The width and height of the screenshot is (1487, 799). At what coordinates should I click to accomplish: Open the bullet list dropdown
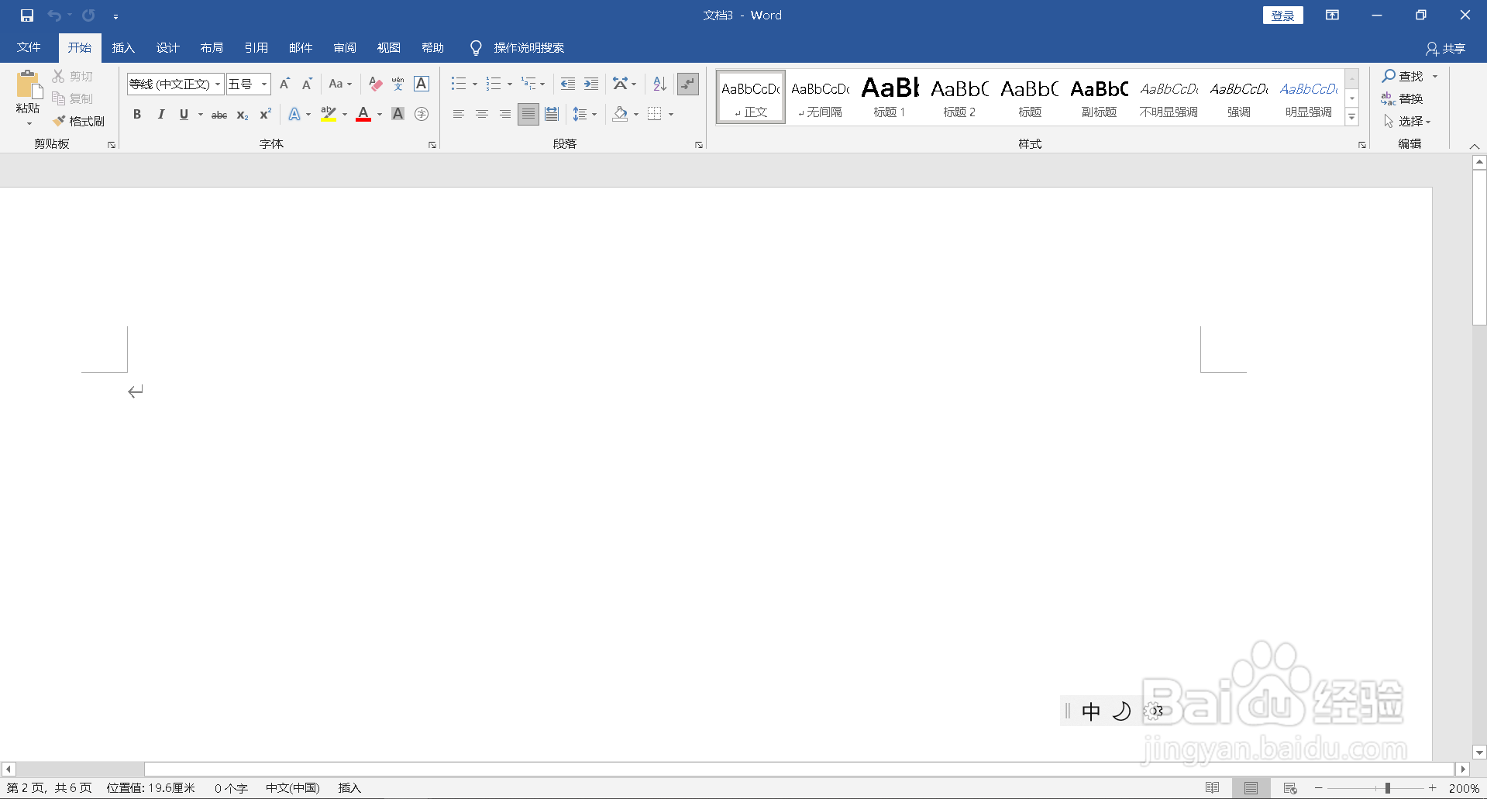tap(475, 84)
